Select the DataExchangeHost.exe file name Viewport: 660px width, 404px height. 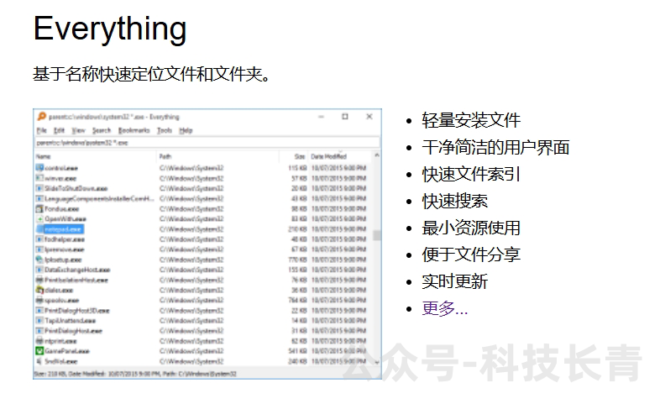77,270
